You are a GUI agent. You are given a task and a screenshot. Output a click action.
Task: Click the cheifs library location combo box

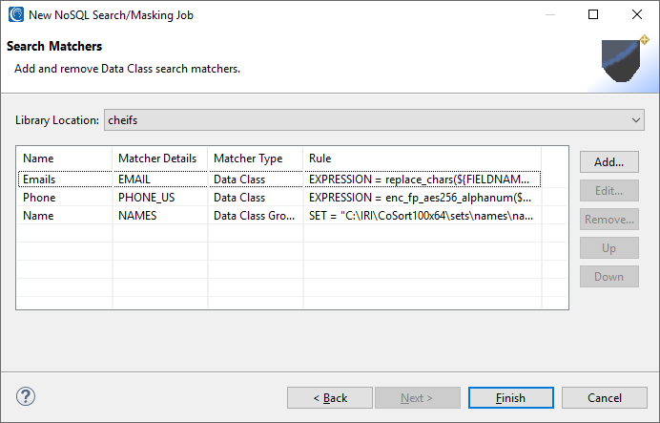(374, 120)
